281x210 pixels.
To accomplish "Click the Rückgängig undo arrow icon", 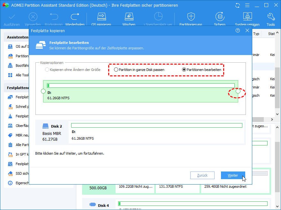I will (54, 17).
